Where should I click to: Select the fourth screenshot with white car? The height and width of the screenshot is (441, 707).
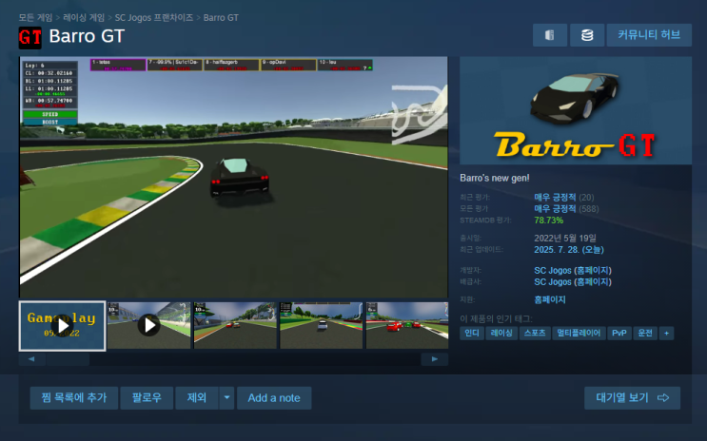tap(321, 325)
